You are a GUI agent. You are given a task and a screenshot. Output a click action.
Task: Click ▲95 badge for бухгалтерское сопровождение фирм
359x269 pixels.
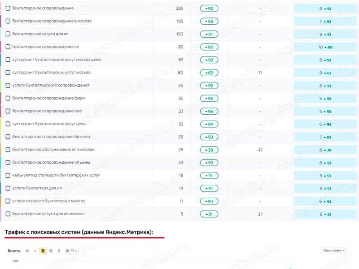209,98
